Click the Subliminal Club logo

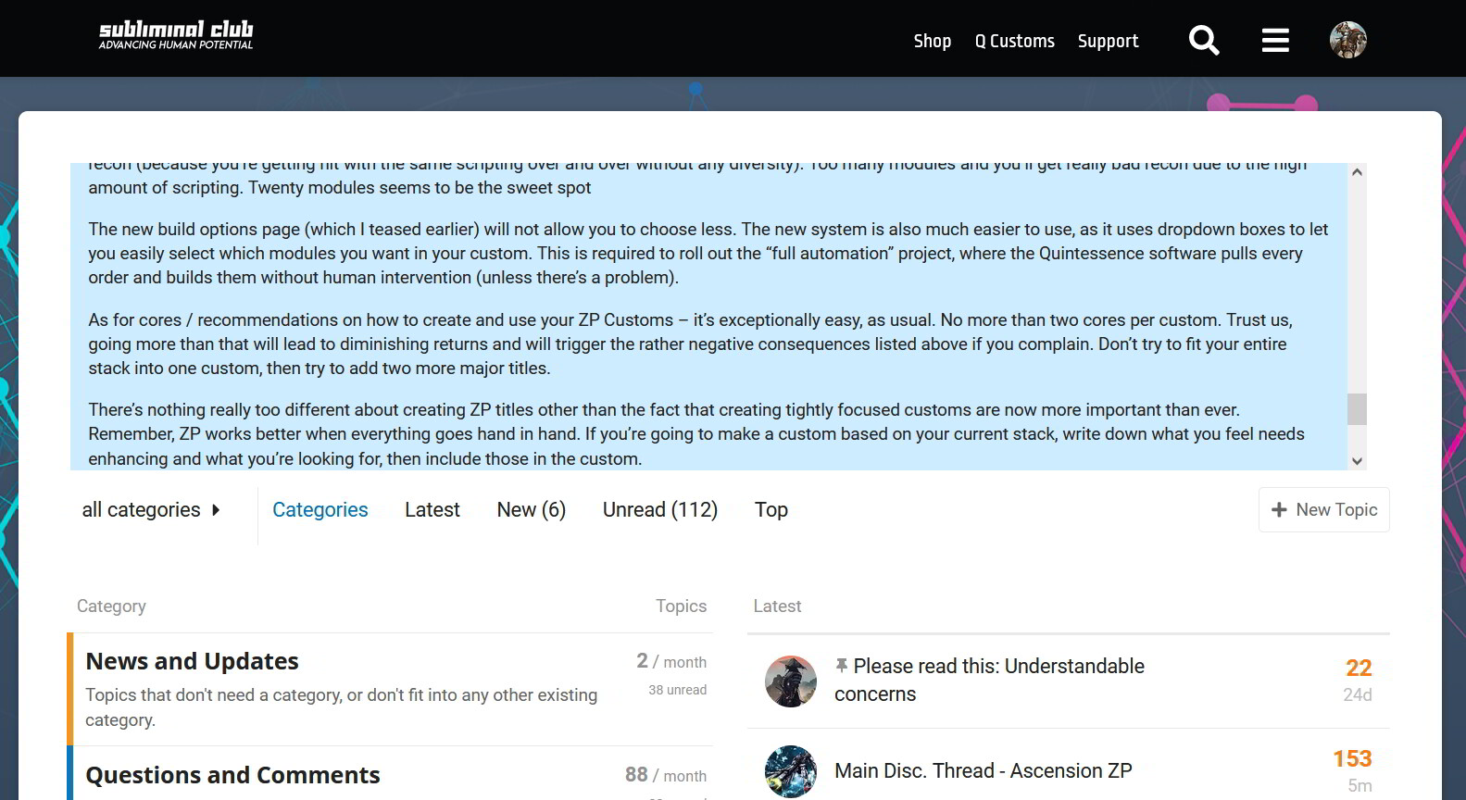176,35
